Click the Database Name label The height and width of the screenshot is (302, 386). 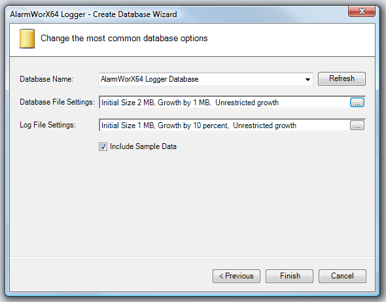coord(46,79)
